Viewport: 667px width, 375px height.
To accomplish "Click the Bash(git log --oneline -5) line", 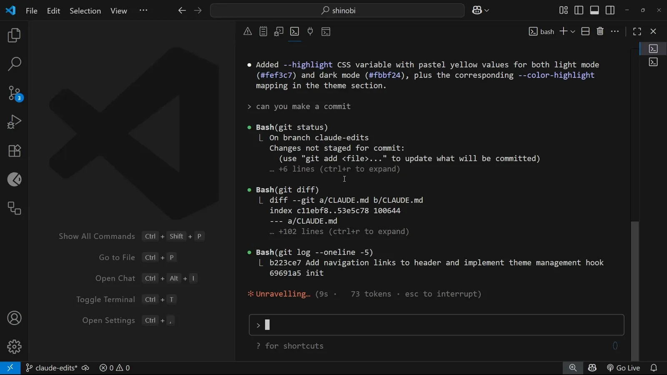I will (x=314, y=252).
